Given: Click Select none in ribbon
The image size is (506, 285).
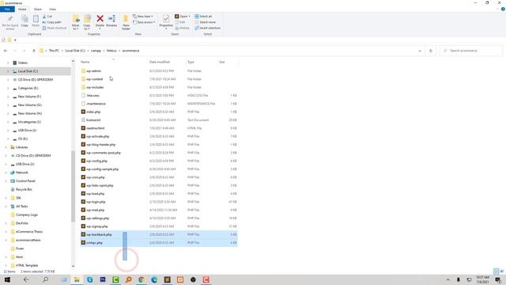Looking at the screenshot, I should click(x=205, y=22).
